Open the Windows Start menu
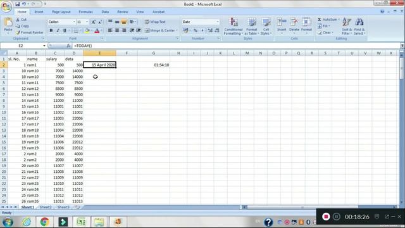The height and width of the screenshot is (228, 405). 8,222
